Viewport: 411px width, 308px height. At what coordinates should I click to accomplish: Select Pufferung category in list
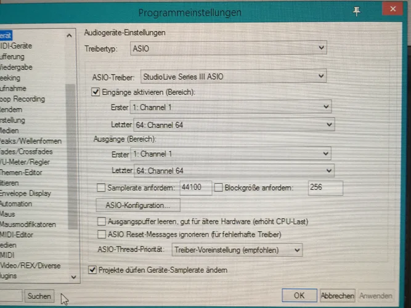click(x=12, y=57)
